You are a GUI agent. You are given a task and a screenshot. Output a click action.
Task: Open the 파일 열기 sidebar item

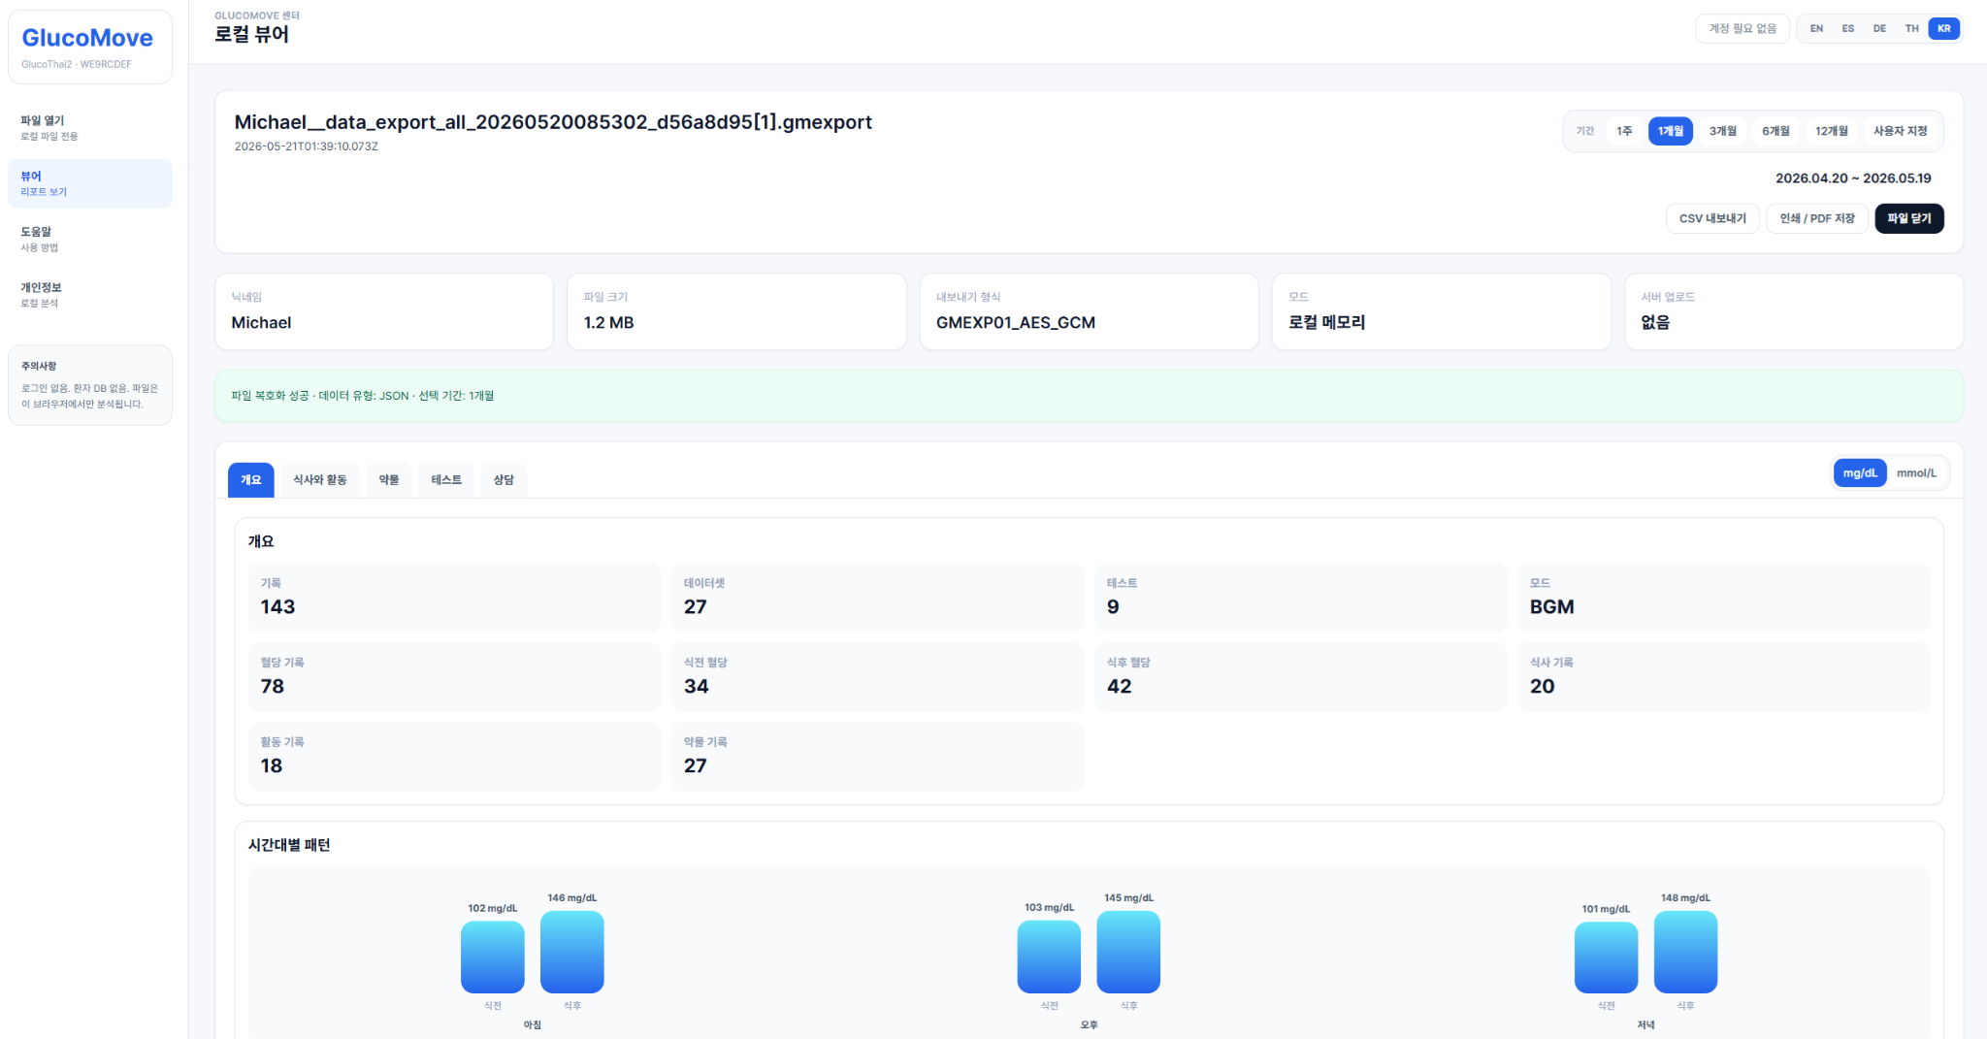tap(89, 128)
